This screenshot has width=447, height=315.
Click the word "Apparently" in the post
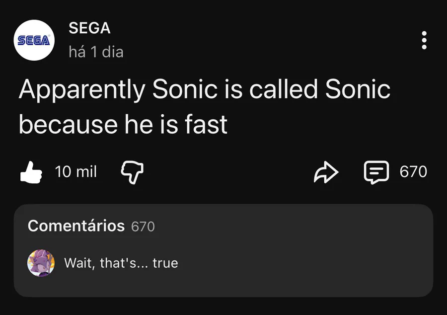coord(82,90)
